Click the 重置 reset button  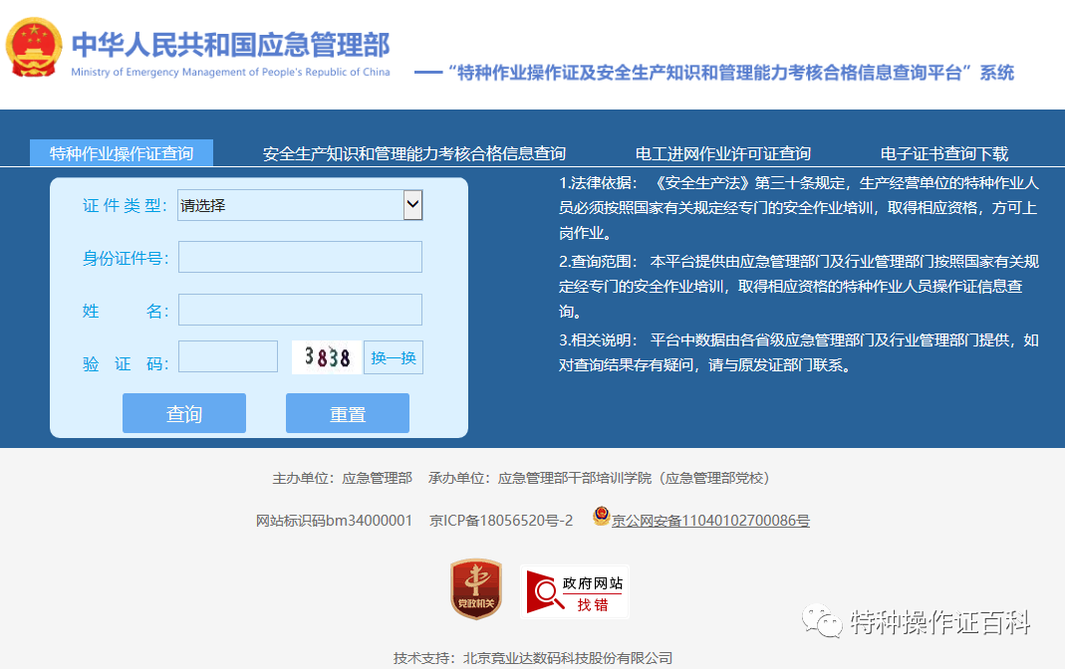[348, 413]
